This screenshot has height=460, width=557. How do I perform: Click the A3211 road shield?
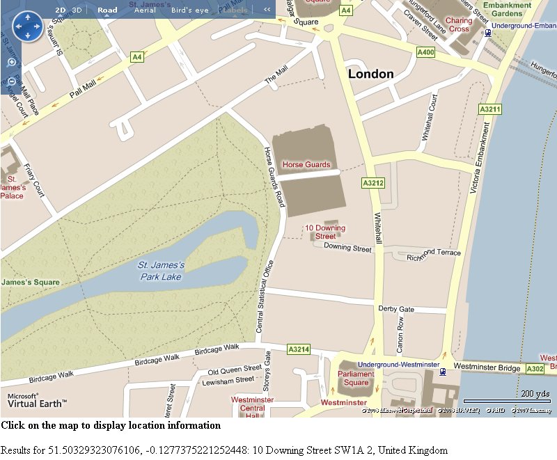pos(490,109)
